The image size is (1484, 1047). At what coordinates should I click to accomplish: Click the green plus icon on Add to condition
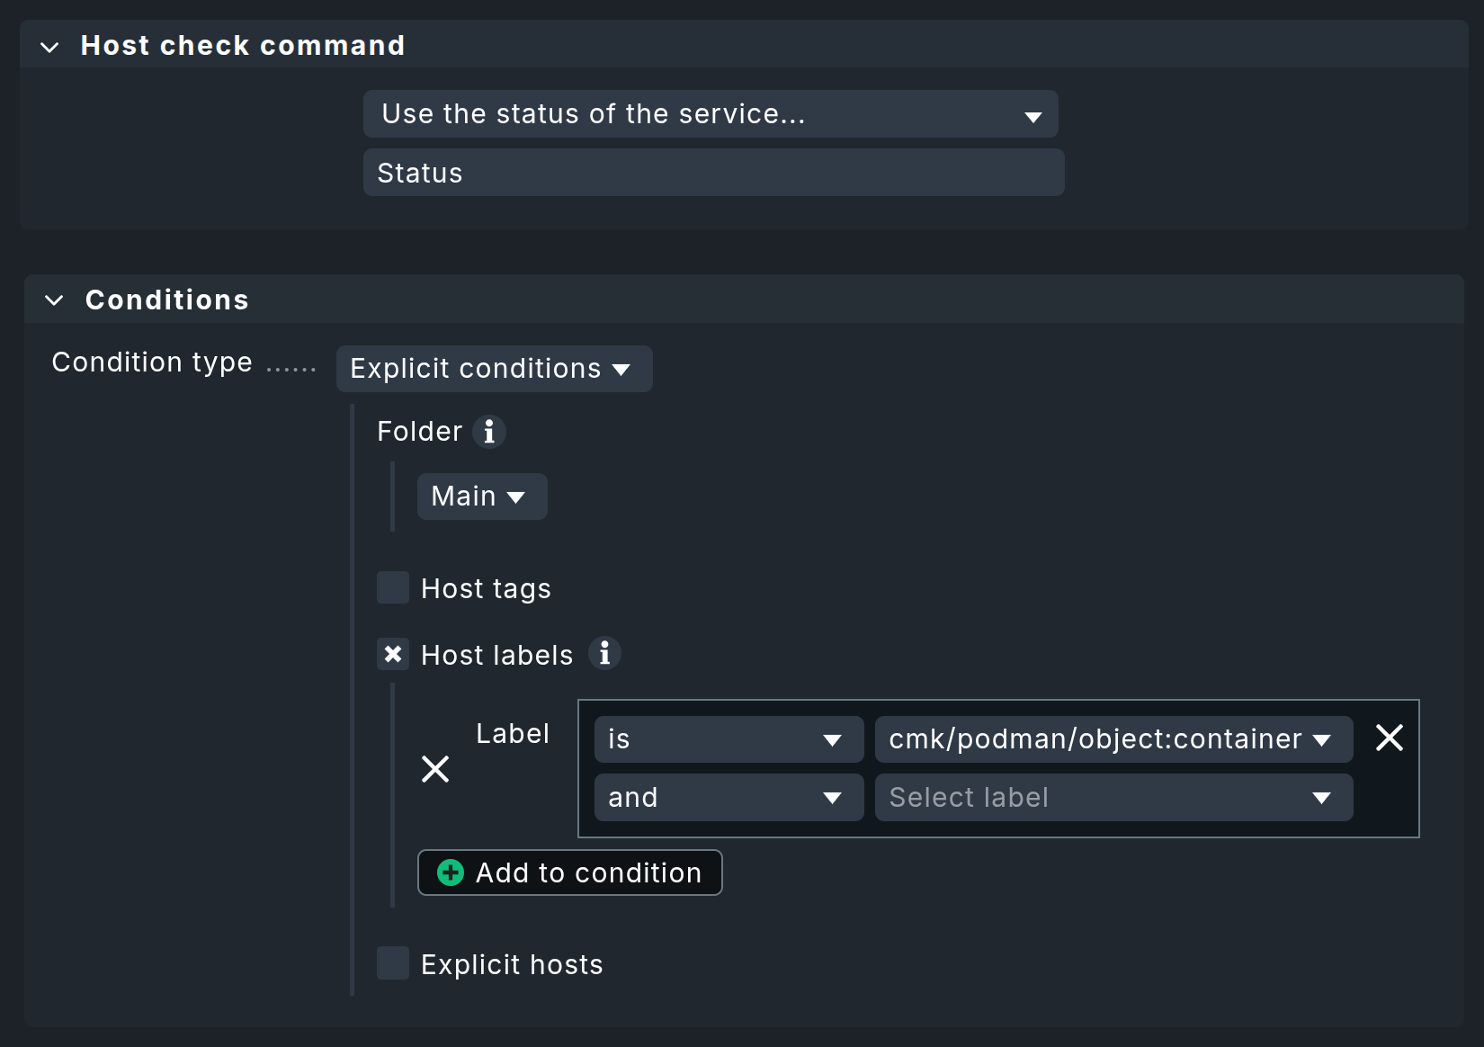click(449, 872)
